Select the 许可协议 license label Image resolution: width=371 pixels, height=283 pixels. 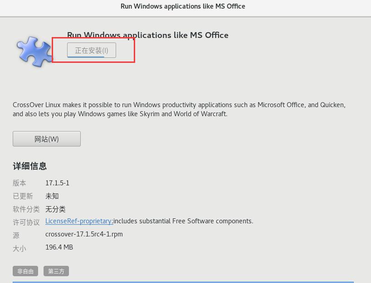26,222
